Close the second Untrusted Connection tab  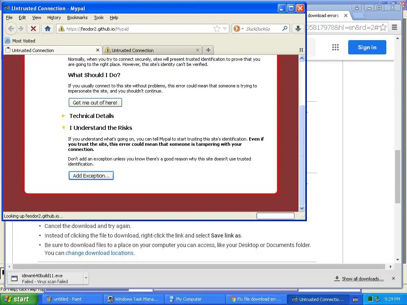(x=198, y=50)
